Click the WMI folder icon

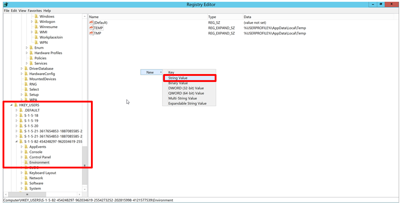pyautogui.click(x=36, y=32)
